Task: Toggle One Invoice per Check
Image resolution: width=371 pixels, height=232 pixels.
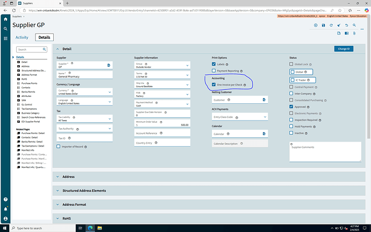Action: click(213, 85)
